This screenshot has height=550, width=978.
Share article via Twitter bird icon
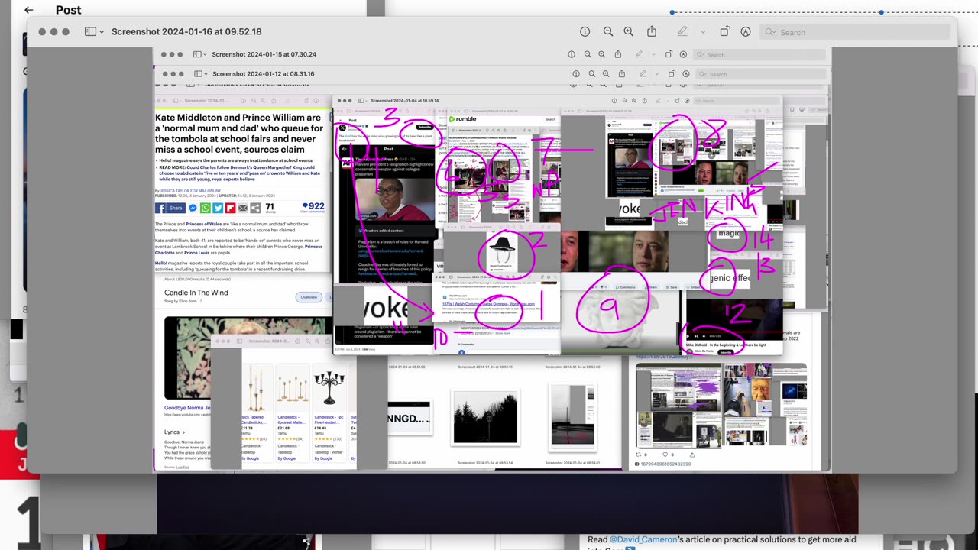coord(218,208)
